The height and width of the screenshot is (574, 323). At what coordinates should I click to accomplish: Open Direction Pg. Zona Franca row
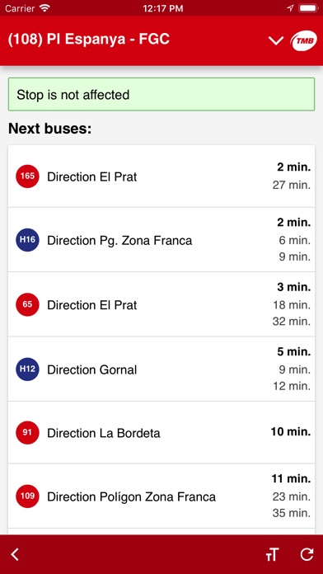pyautogui.click(x=161, y=240)
